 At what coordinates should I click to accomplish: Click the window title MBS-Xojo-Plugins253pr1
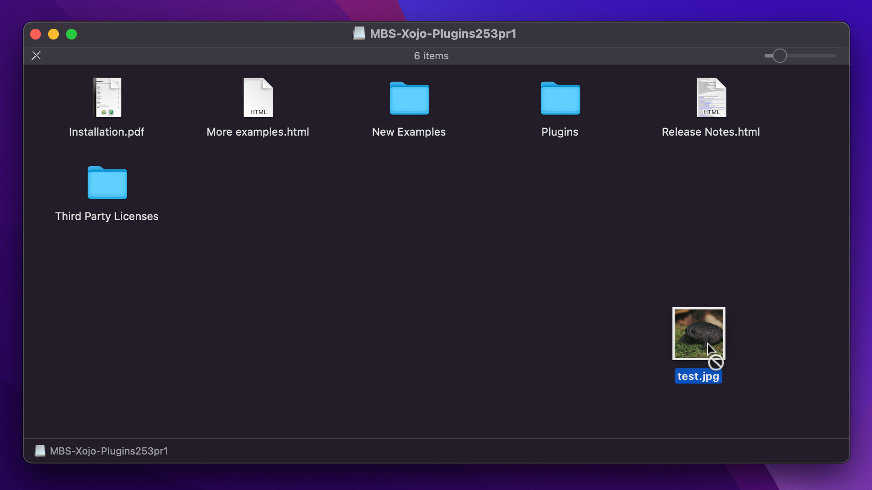tap(443, 34)
